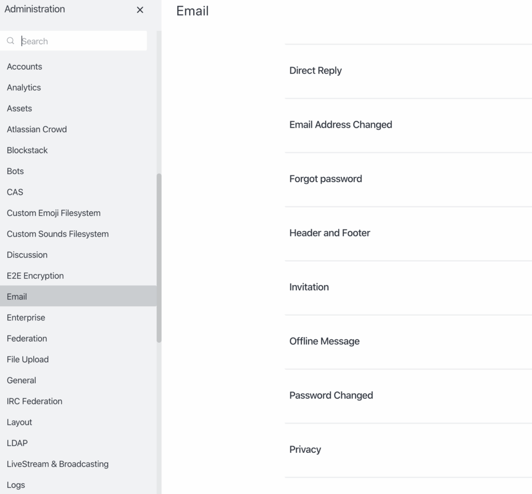Go to Atlassian Crowd settings

tap(37, 129)
